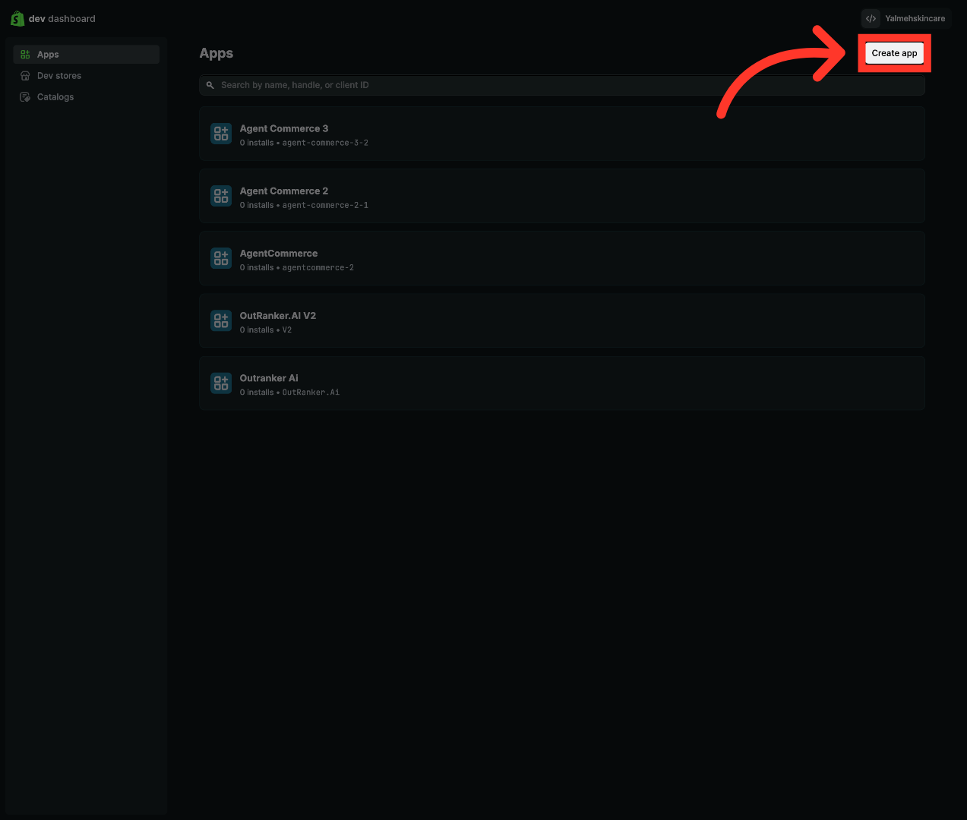Open the OutRanker.AI V2 app

click(562, 320)
